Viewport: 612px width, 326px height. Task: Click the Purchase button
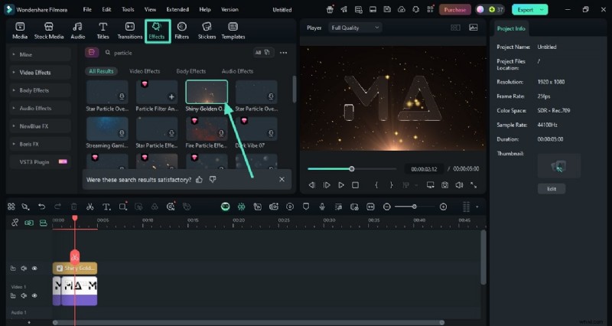[x=455, y=10]
